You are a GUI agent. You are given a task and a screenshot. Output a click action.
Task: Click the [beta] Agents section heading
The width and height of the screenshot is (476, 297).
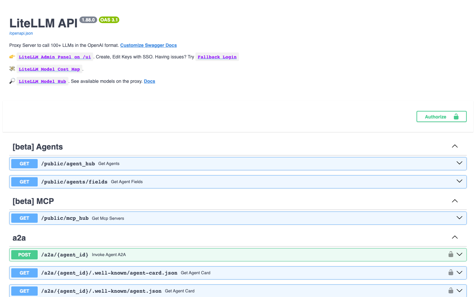click(38, 147)
